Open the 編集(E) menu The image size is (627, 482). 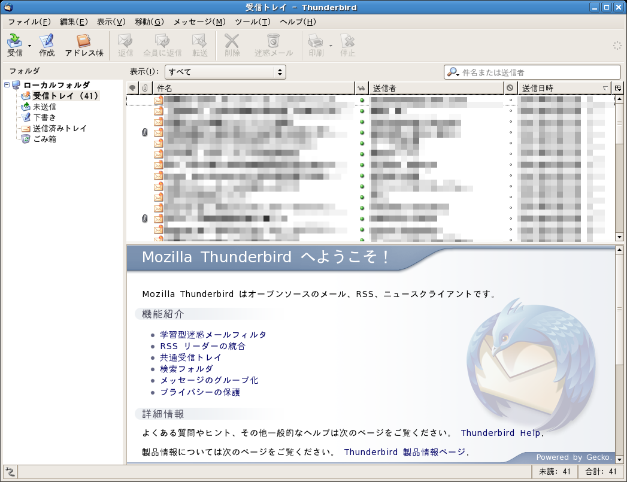click(x=74, y=22)
